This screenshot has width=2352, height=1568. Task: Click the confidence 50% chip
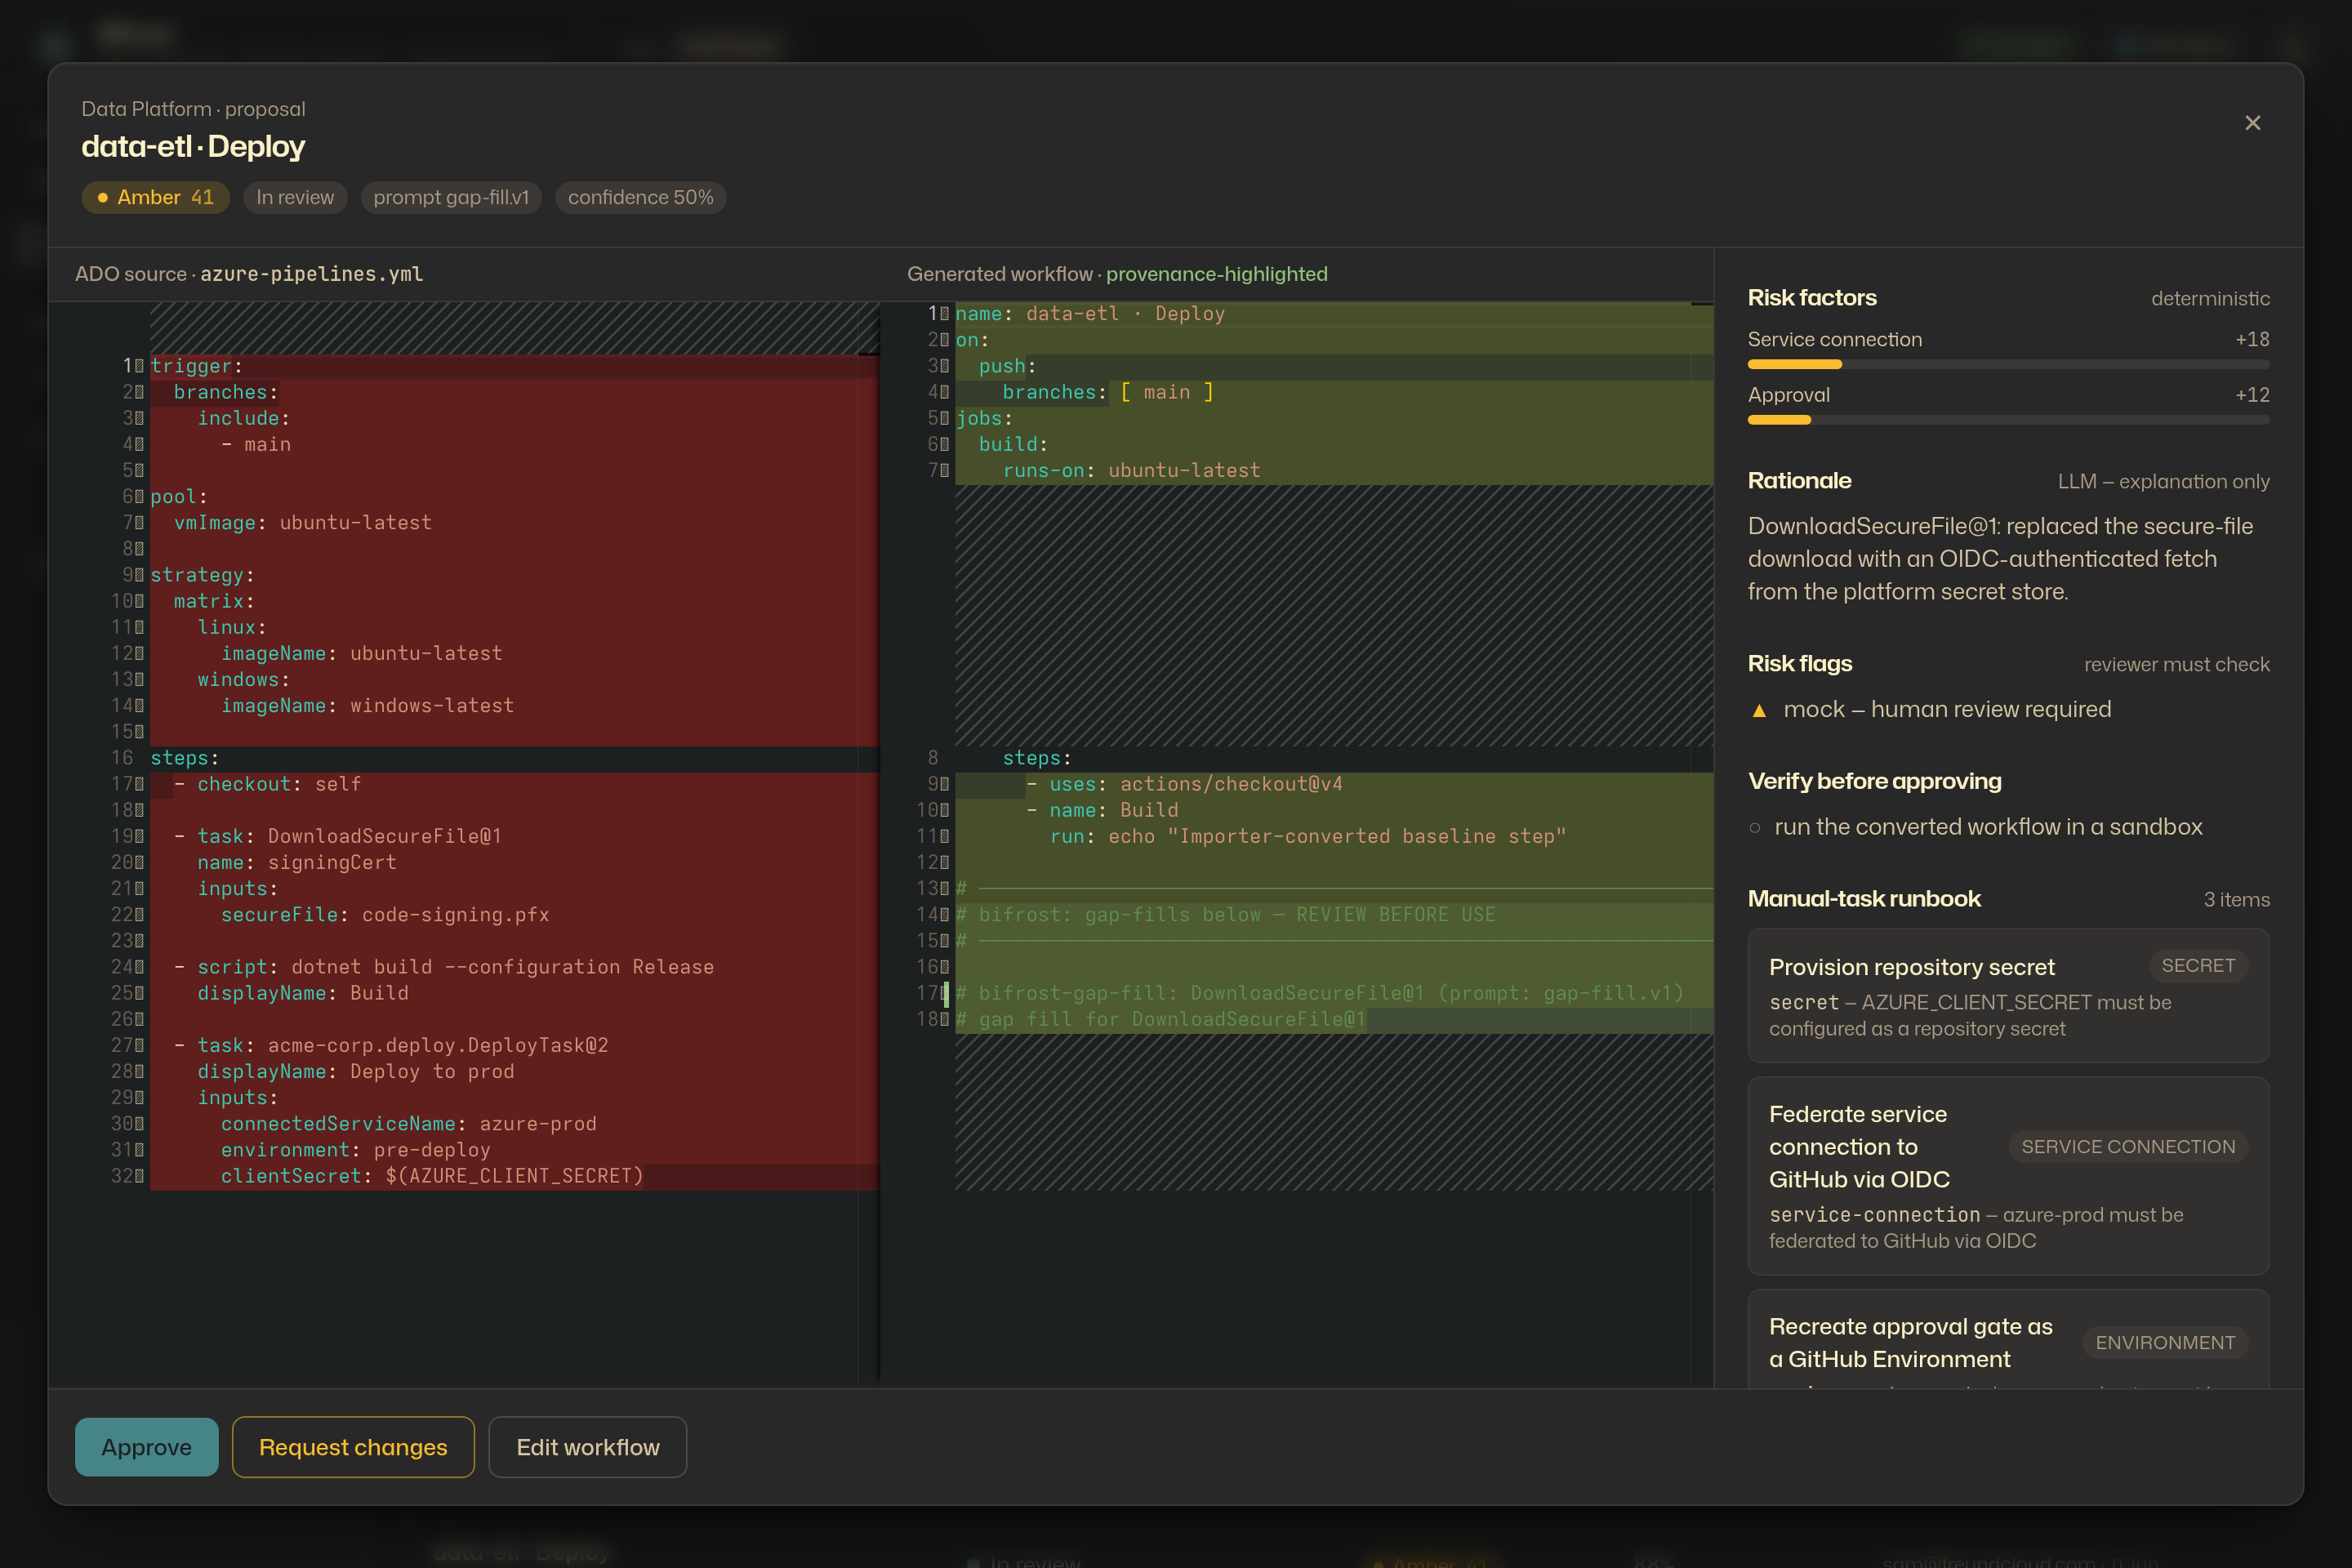pyautogui.click(x=640, y=197)
